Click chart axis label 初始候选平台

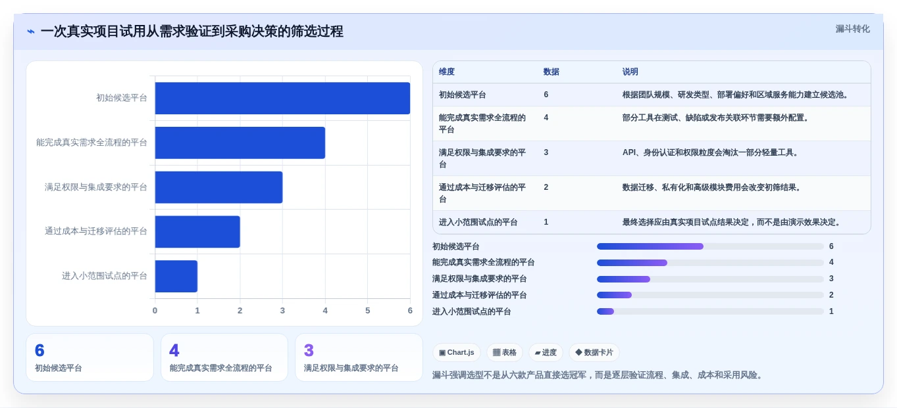(x=122, y=98)
